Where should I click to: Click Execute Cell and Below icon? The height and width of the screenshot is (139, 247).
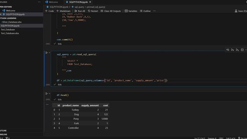(x=237, y=50)
